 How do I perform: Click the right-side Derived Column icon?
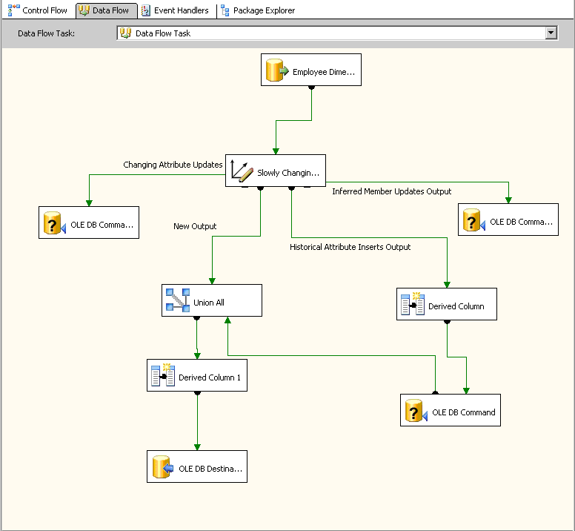[x=412, y=305]
